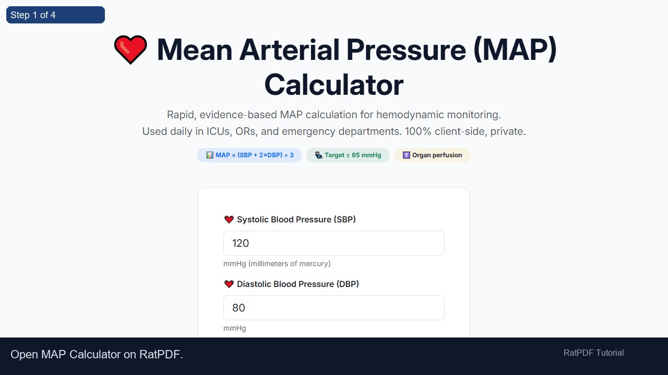The width and height of the screenshot is (668, 375).
Task: Select the MAP = (SBP + 2×DBP) ÷ 3 badge
Action: pyautogui.click(x=249, y=155)
